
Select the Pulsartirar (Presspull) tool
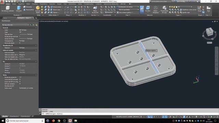click(29, 10)
